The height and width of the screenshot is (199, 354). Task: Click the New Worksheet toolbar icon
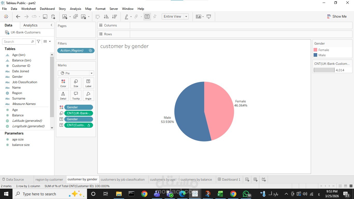click(65, 17)
